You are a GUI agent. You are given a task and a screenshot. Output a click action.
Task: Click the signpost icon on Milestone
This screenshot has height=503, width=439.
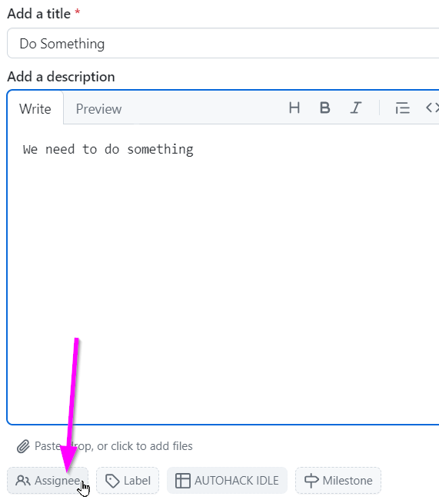pos(311,481)
